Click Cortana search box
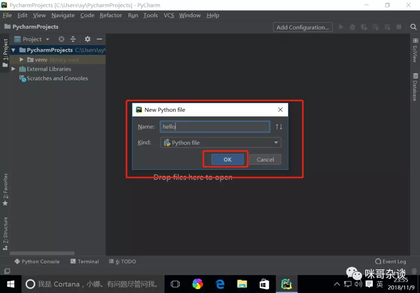This screenshot has height=293, width=420. tap(93, 284)
